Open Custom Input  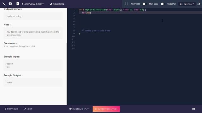click(x=79, y=109)
